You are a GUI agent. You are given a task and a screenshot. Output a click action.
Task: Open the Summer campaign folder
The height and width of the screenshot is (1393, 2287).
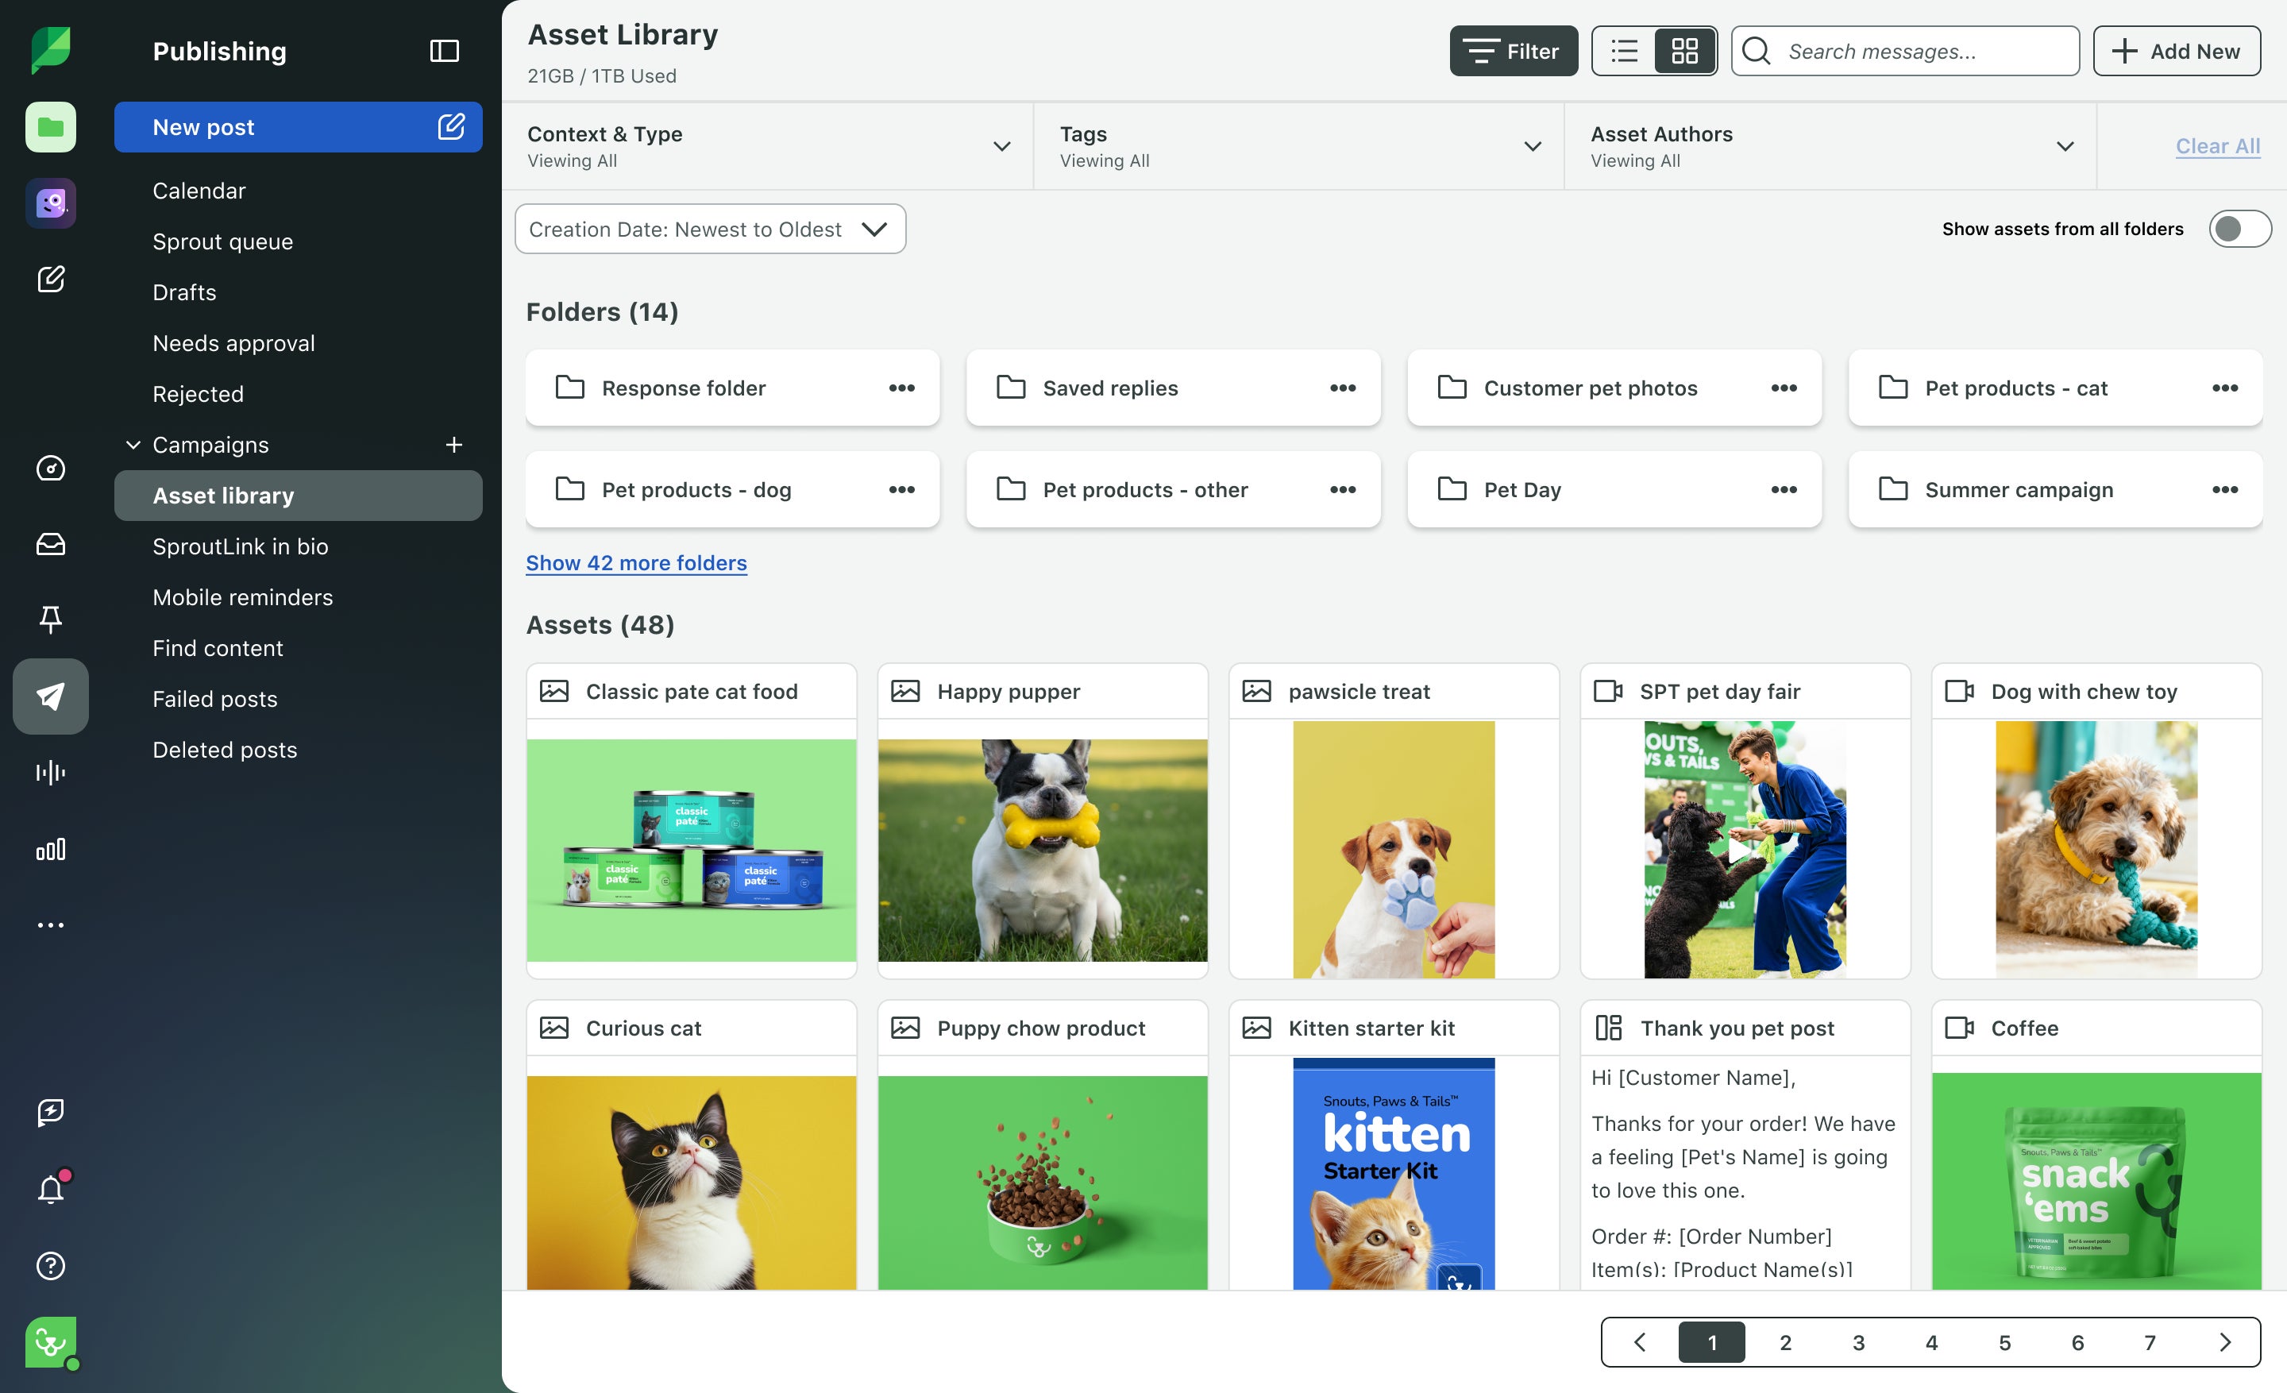[x=2055, y=489]
